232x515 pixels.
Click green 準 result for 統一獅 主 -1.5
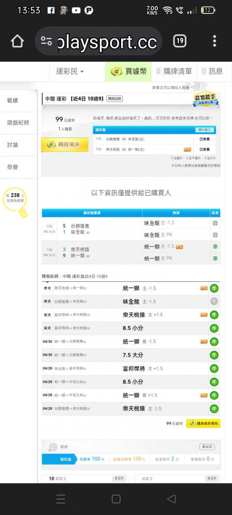pos(215,247)
